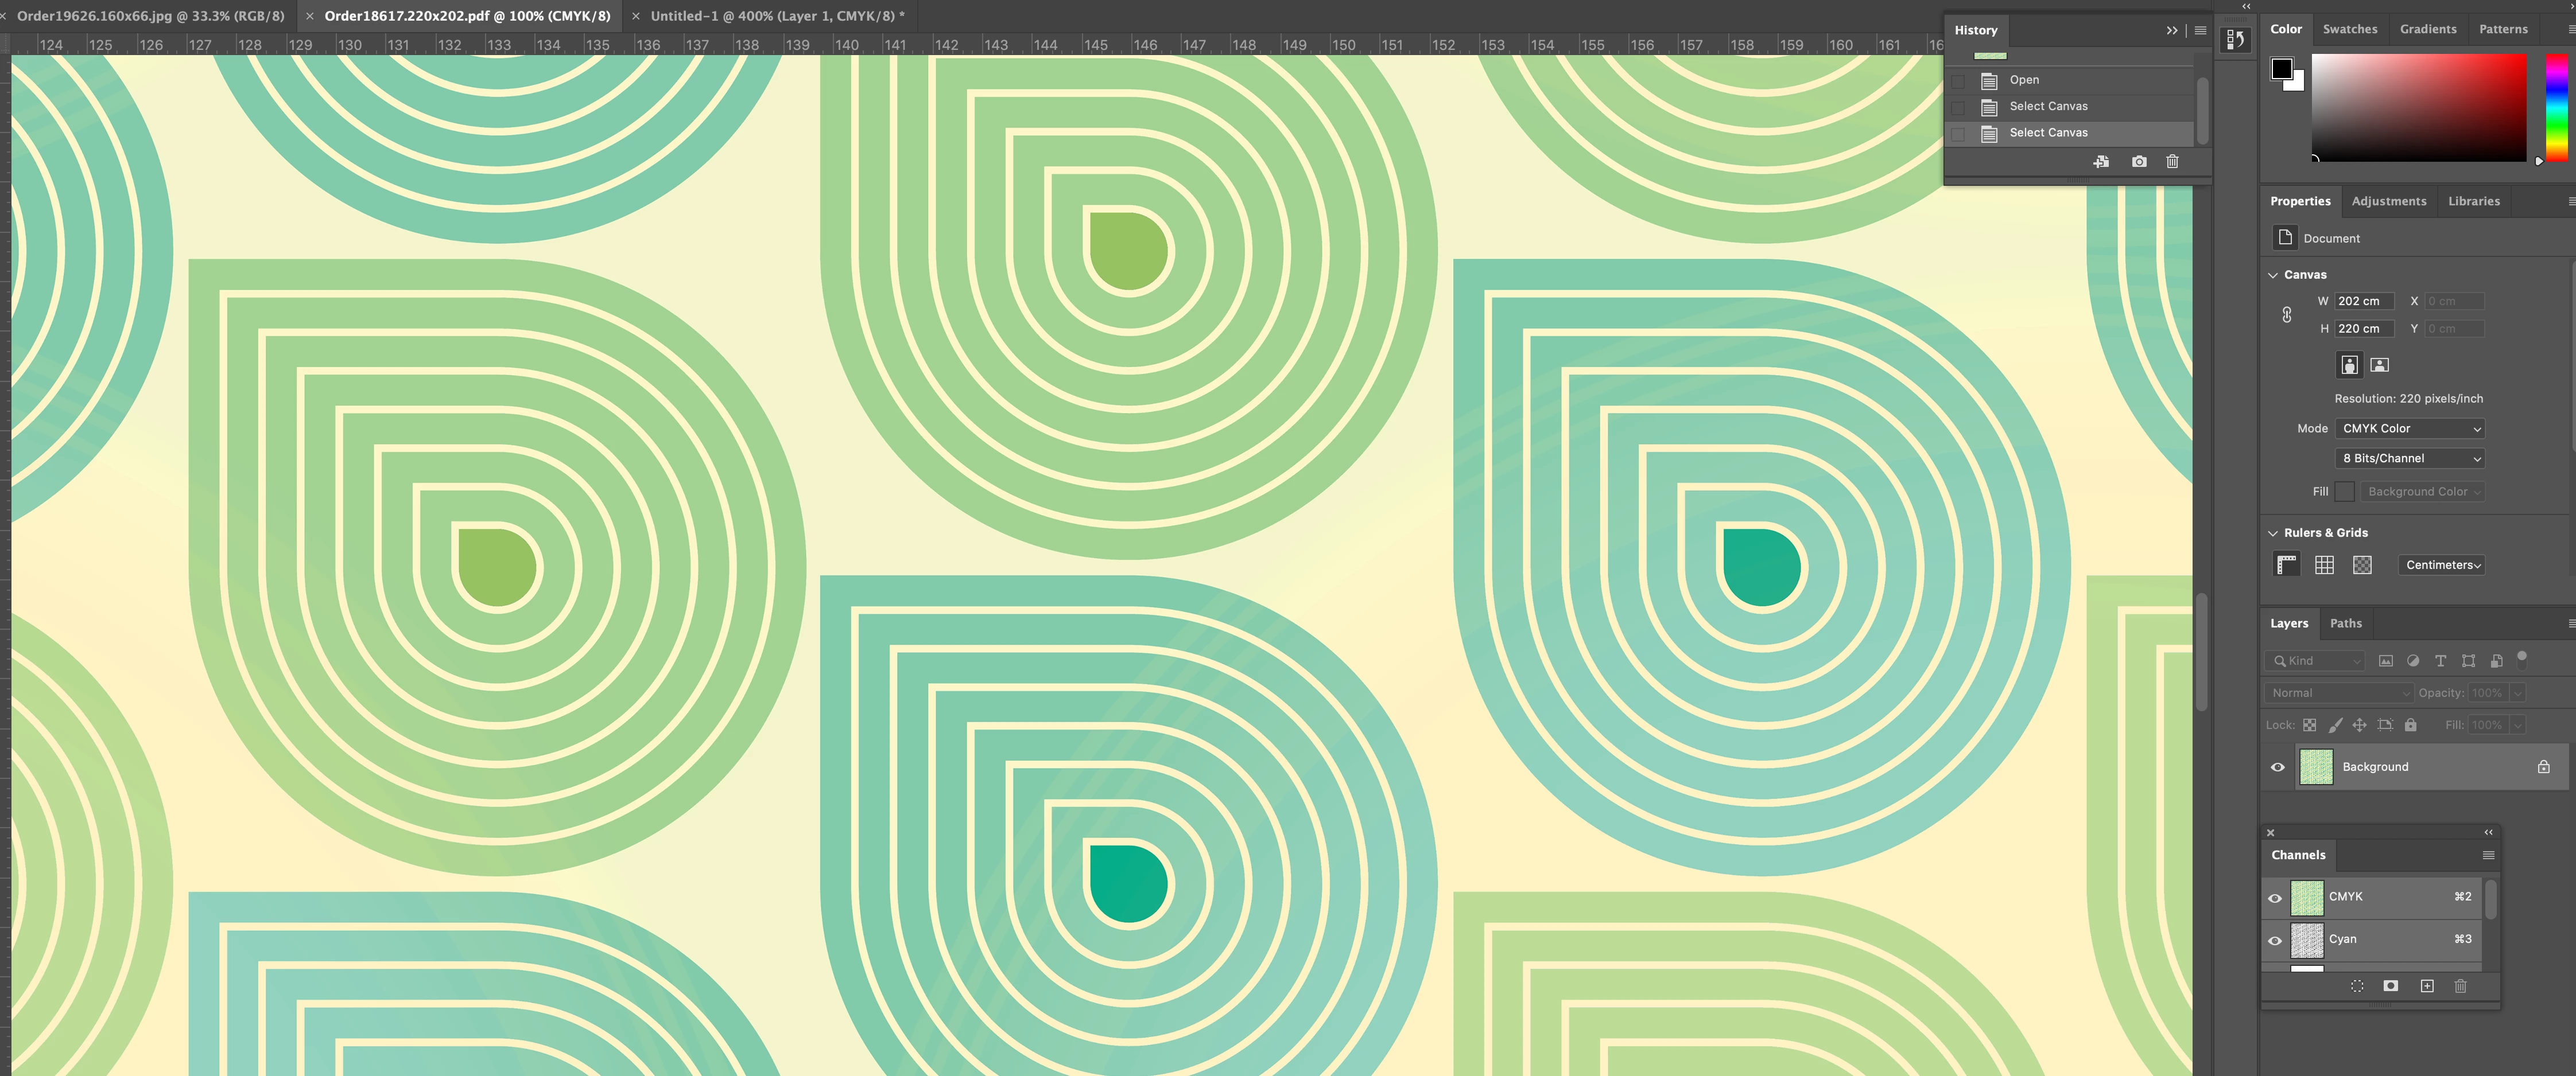
Task: Select the Open history state
Action: click(x=2024, y=80)
